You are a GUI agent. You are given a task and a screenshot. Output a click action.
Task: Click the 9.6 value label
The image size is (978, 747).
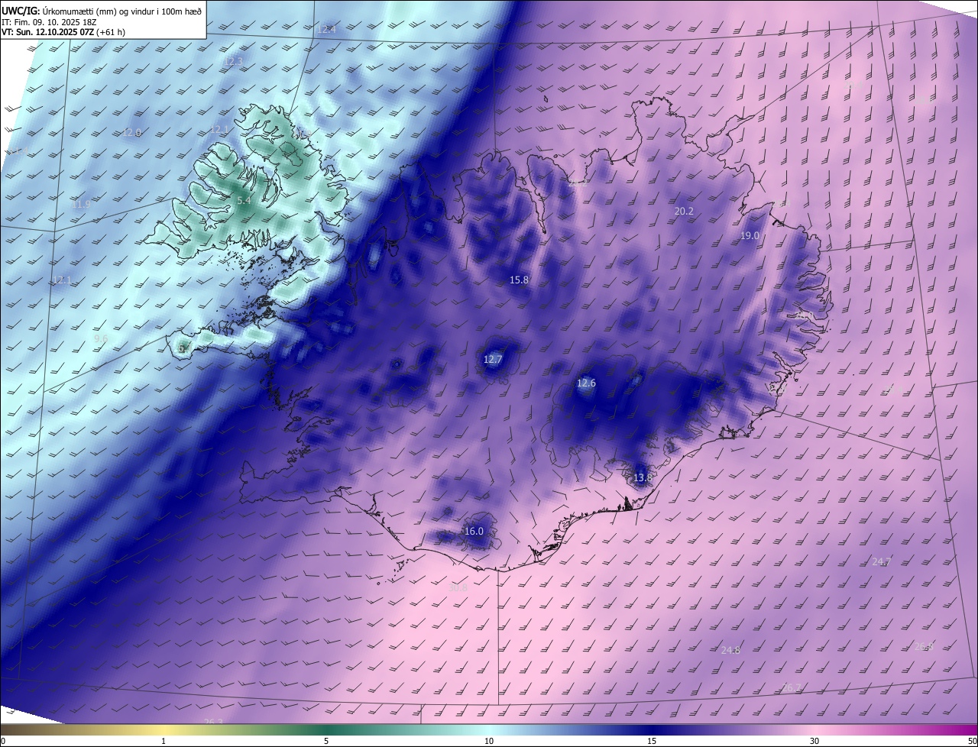pyautogui.click(x=101, y=338)
